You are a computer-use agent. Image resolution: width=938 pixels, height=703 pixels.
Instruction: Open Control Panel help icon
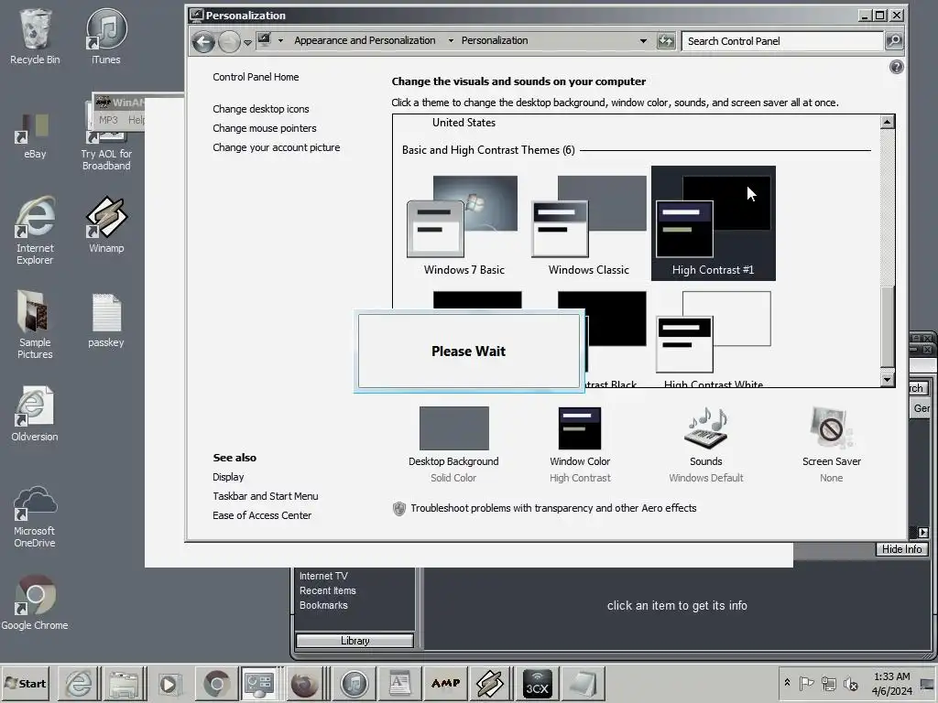[896, 67]
